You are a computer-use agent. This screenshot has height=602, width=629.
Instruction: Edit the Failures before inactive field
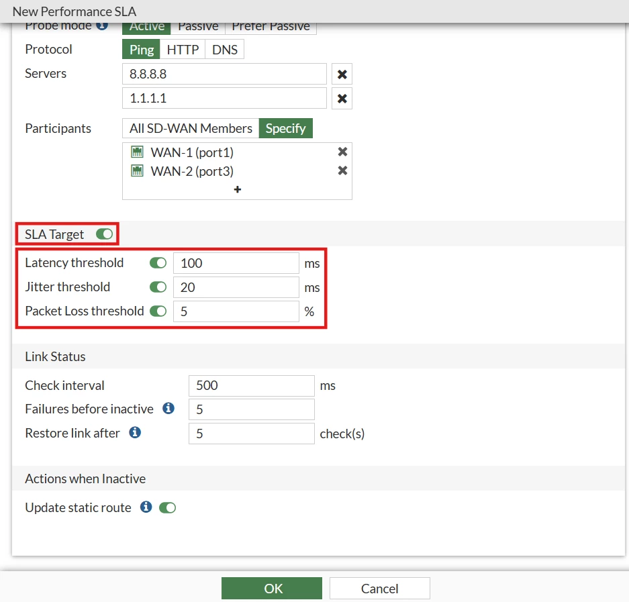click(x=252, y=409)
